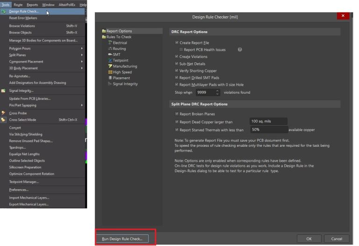
Task: Click the Cancel button in dialog
Action: tap(337, 239)
